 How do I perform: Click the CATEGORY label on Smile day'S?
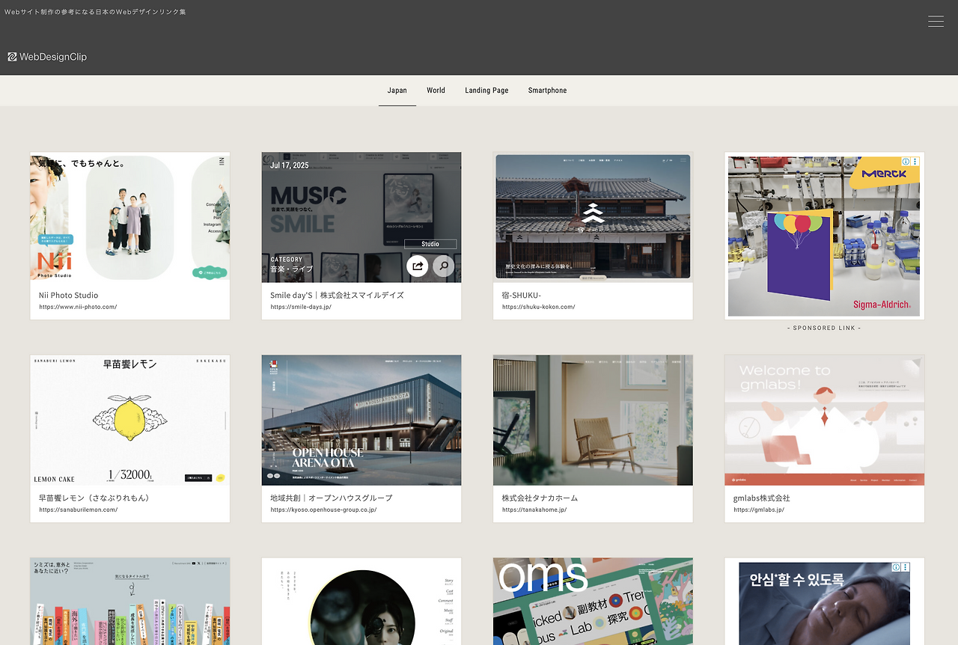tap(287, 260)
